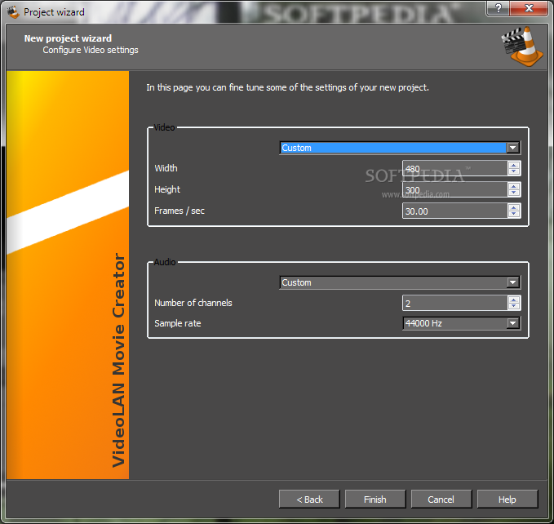Screen dimensions: 554x524
Task: Open the Audio preset Custom dropdown
Action: (400, 282)
